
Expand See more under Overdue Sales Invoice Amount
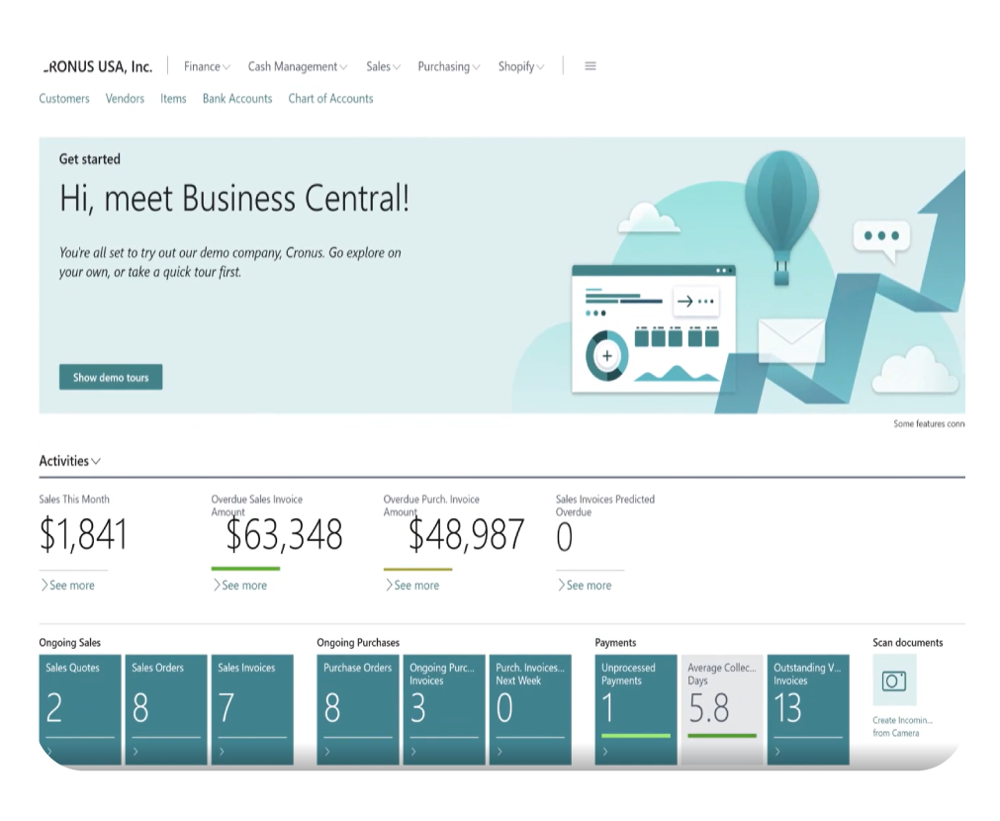[239, 585]
